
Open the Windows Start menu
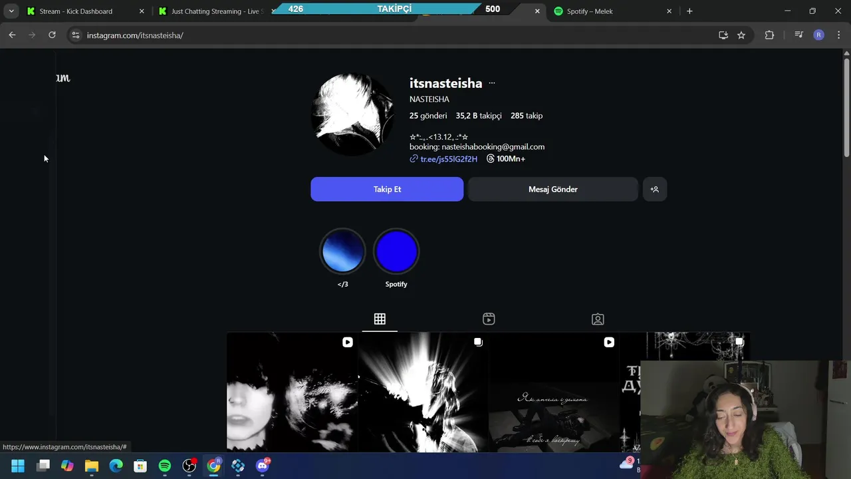pyautogui.click(x=18, y=466)
